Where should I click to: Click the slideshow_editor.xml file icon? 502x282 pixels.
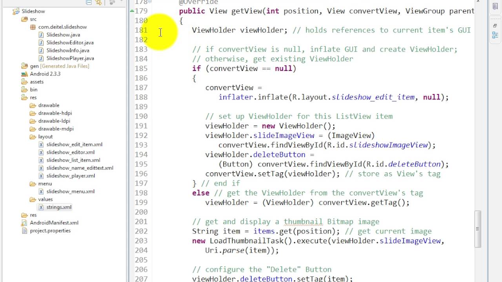tap(42, 152)
